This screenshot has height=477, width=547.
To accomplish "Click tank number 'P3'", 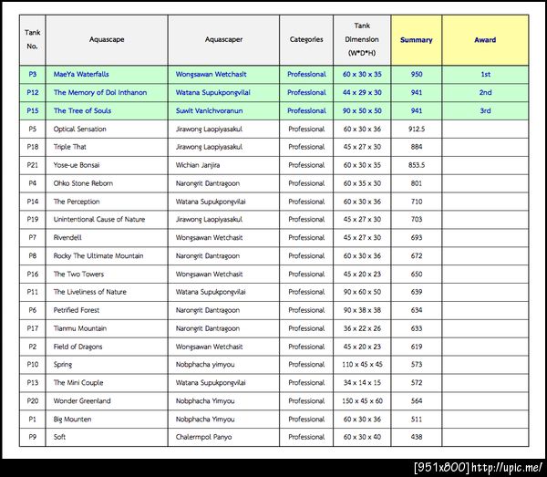I will pyautogui.click(x=33, y=74).
